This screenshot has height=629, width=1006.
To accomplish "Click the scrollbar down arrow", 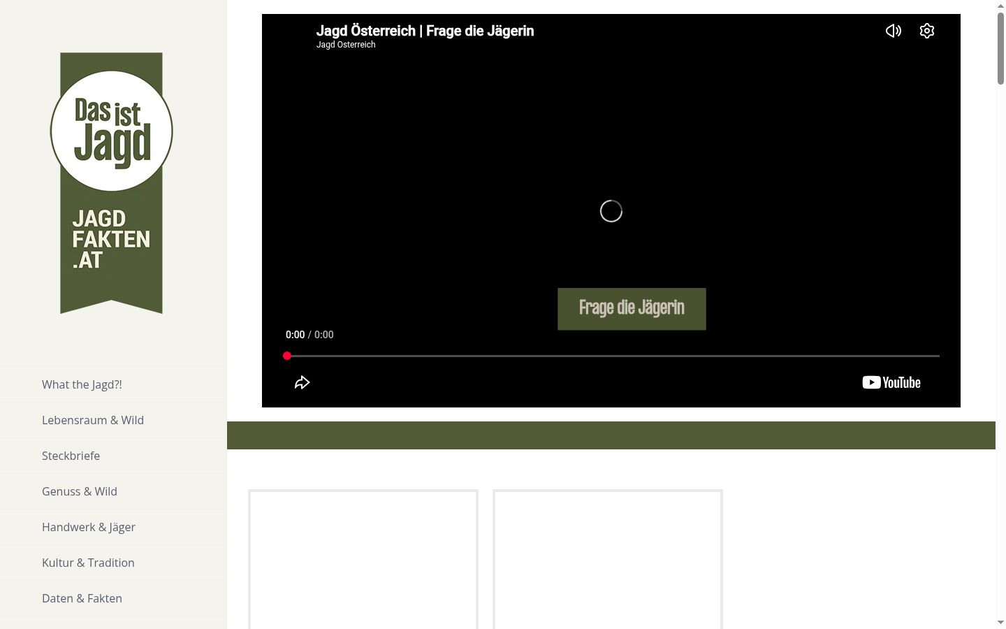I will tap(1000, 622).
